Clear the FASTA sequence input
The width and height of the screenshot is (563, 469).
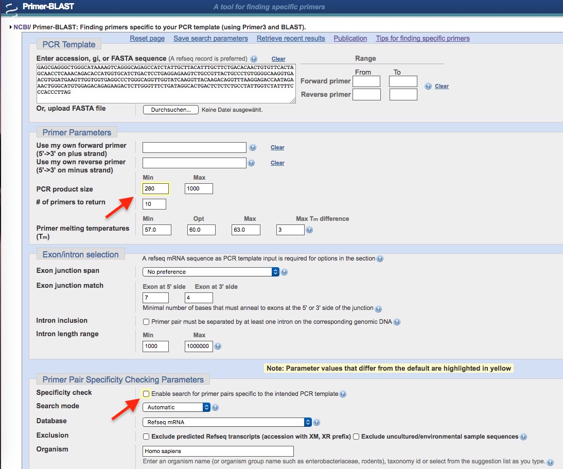[x=278, y=59]
